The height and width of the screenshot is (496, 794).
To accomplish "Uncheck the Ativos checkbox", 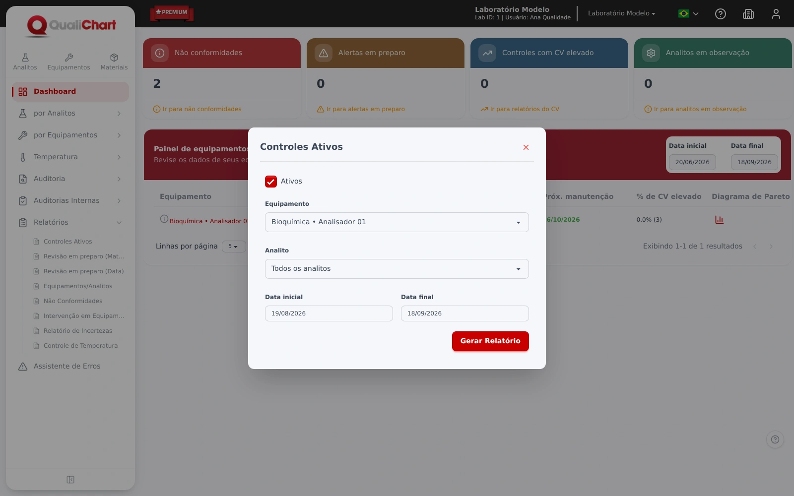I will tap(271, 182).
